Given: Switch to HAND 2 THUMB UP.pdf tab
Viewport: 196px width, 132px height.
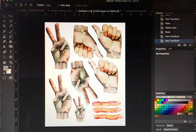Looking at the screenshot, I should point(32,11).
